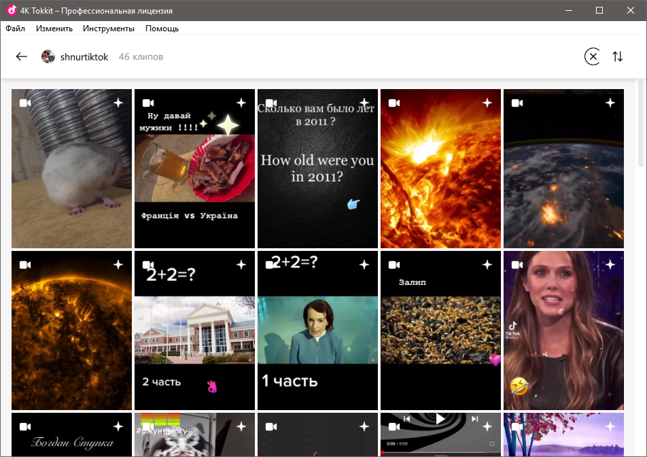Click the sparkle icon on 'Богдан Ступка' clip
Screen dimensions: 647x457
[x=118, y=426]
